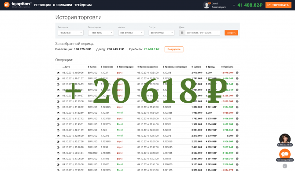Expand the account dropdown arrow beside user name

click(234, 5)
